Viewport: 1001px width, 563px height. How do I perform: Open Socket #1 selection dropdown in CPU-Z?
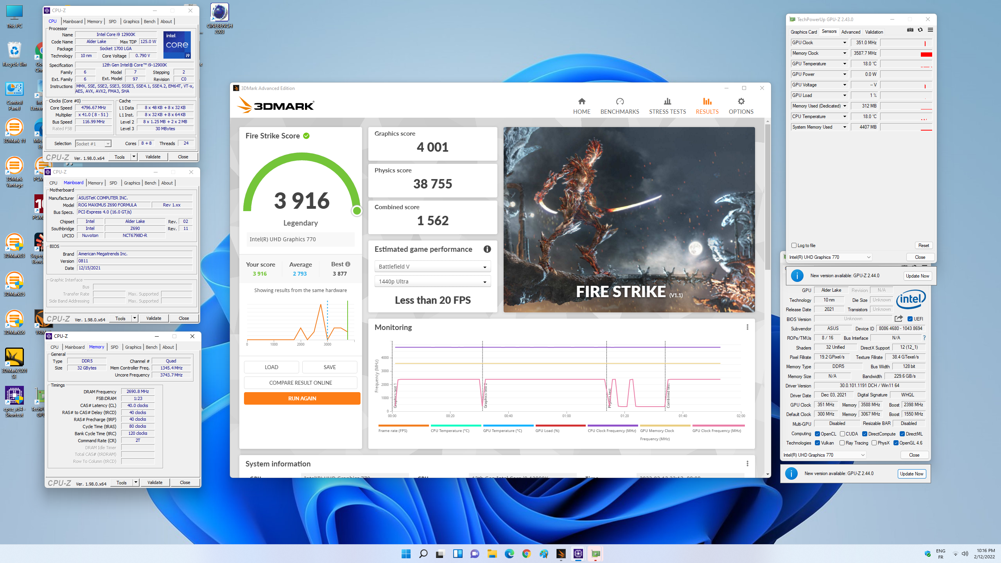[93, 143]
